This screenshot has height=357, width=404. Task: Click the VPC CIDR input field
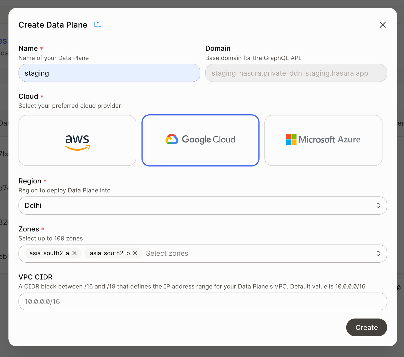(203, 302)
